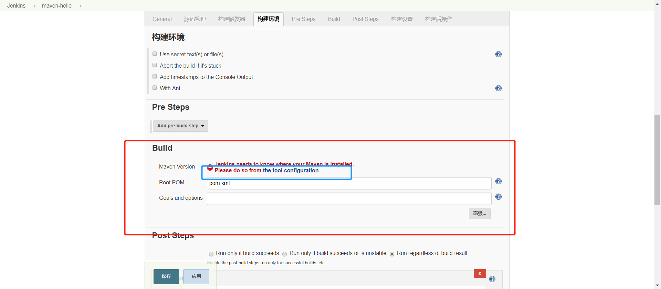Switch to the 构建触发器 tab
The width and height of the screenshot is (661, 289).
[x=232, y=19]
